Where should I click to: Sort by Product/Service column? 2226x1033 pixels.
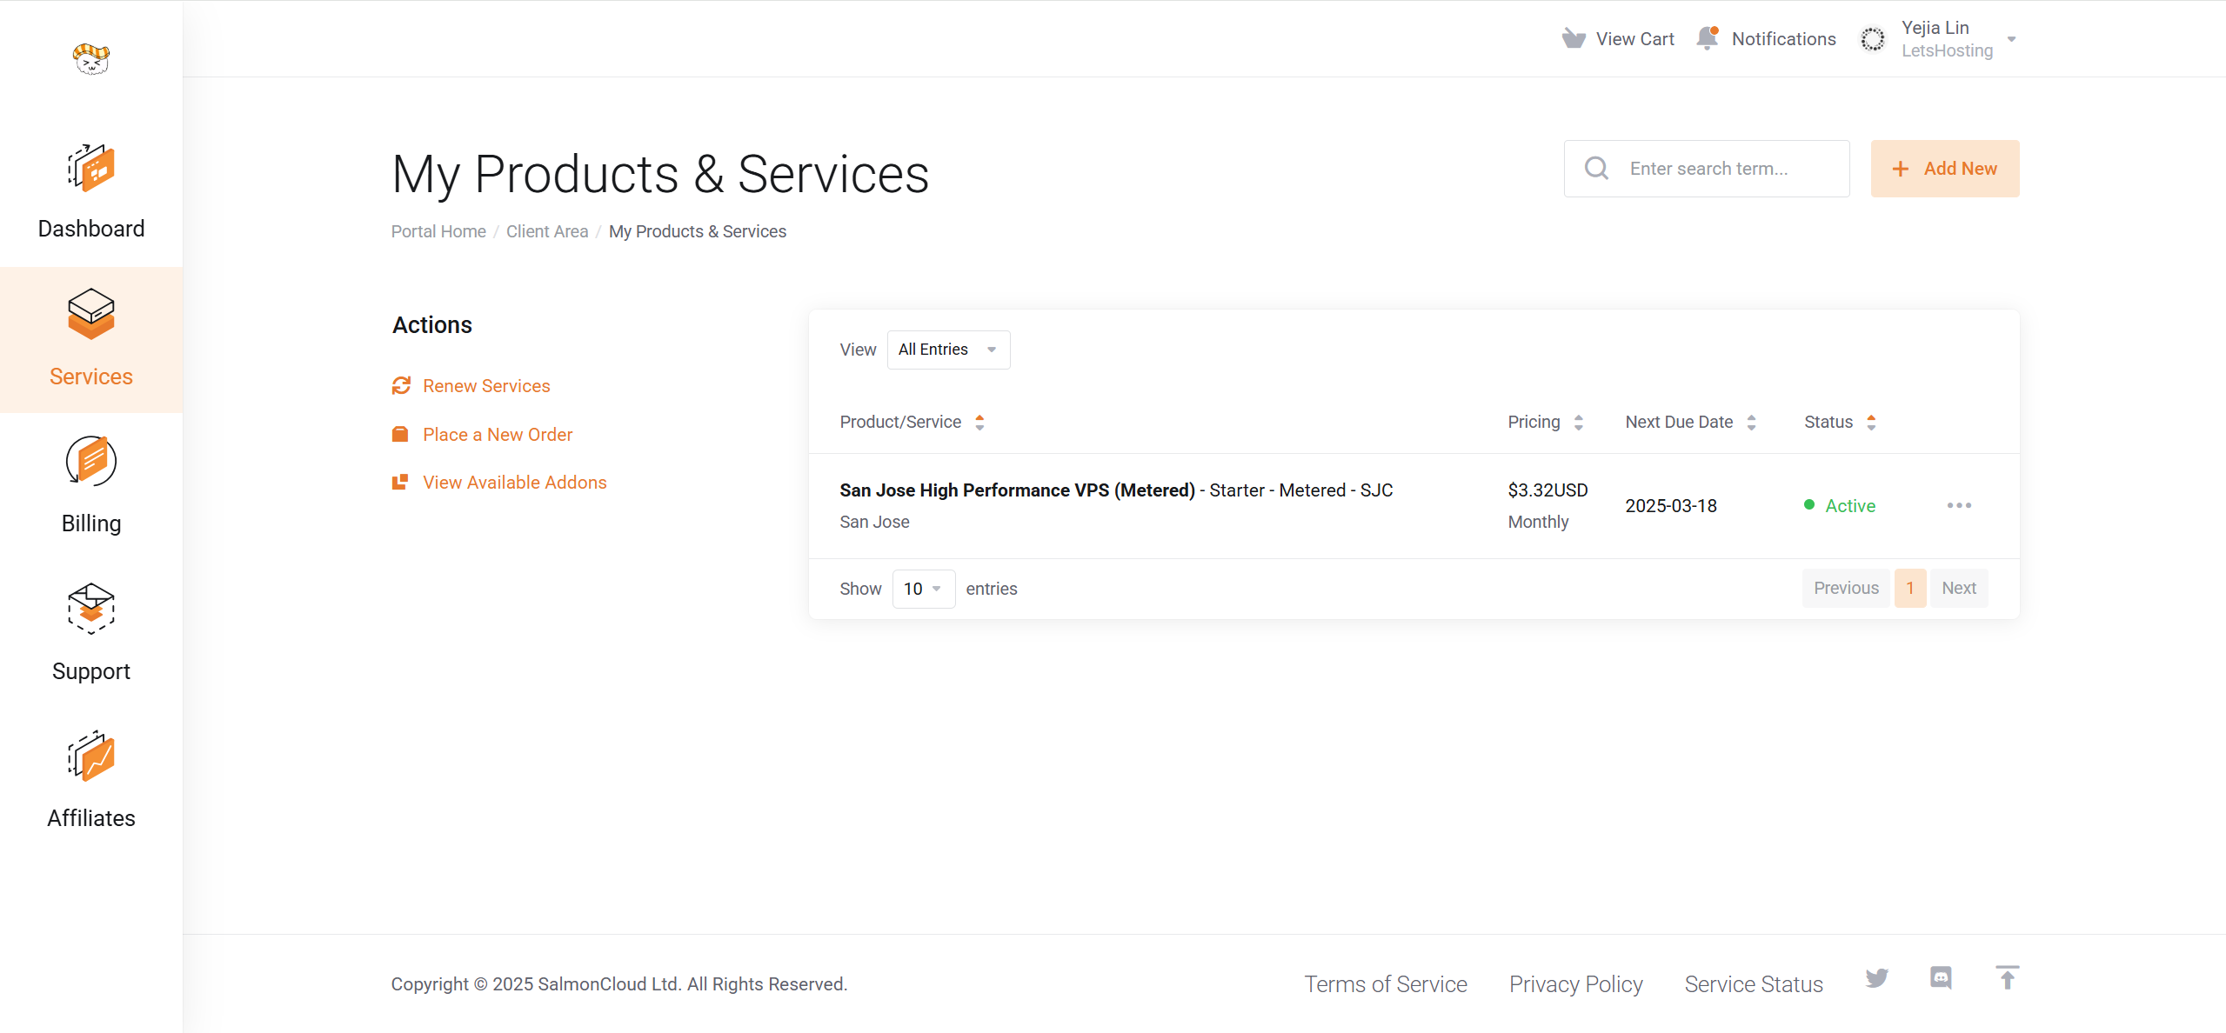pyautogui.click(x=912, y=422)
